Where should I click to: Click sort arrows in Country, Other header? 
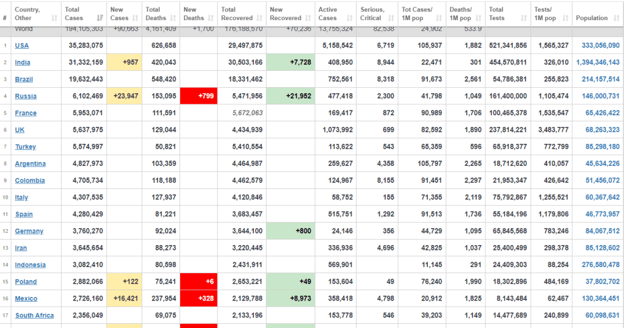(55, 18)
